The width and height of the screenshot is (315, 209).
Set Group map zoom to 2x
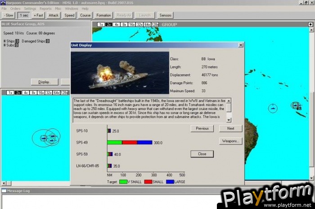tap(109, 24)
